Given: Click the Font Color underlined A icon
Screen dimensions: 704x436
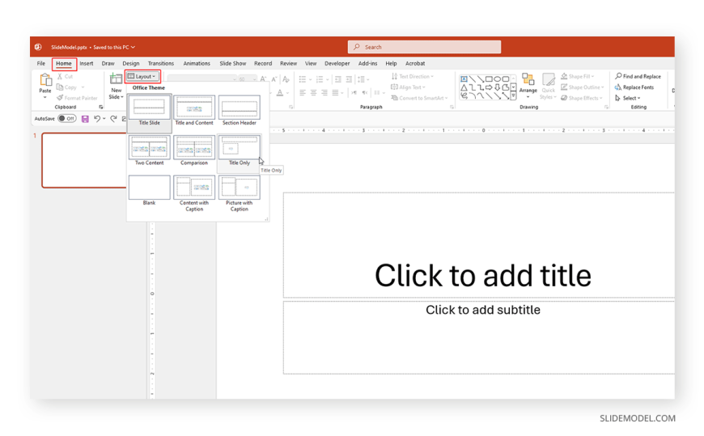Looking at the screenshot, I should pyautogui.click(x=280, y=93).
